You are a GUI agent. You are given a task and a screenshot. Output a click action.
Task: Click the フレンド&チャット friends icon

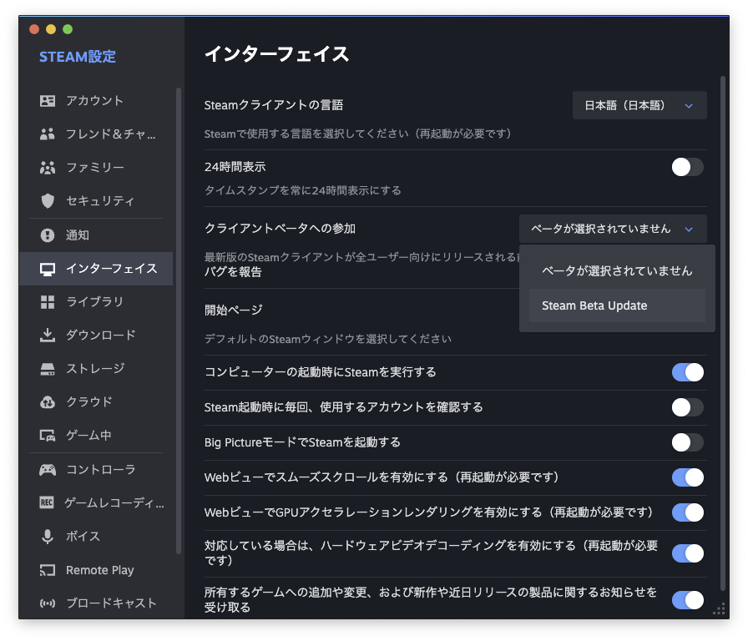tap(48, 134)
